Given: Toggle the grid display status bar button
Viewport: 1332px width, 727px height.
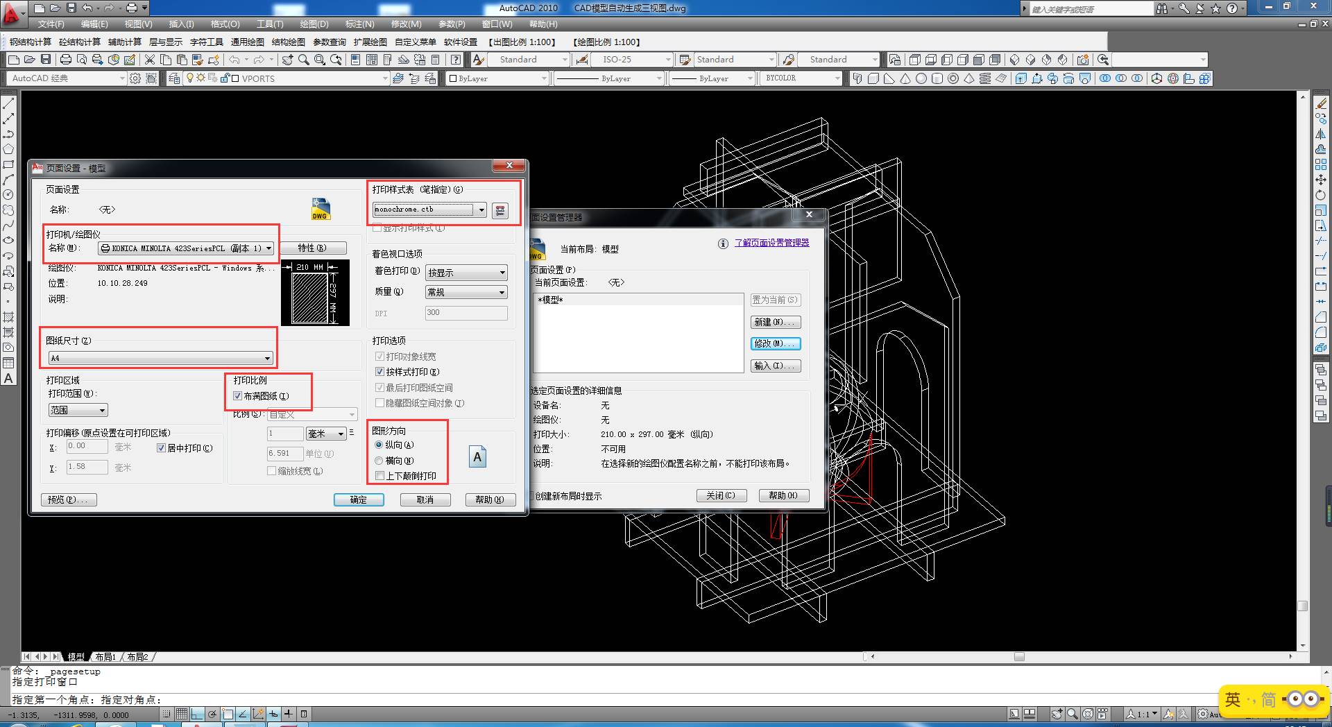Looking at the screenshot, I should pos(182,714).
